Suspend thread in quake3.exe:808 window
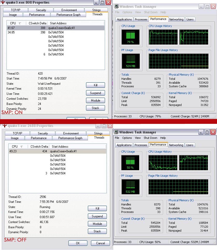Viewport: 217px width, 250px height. [95, 93]
